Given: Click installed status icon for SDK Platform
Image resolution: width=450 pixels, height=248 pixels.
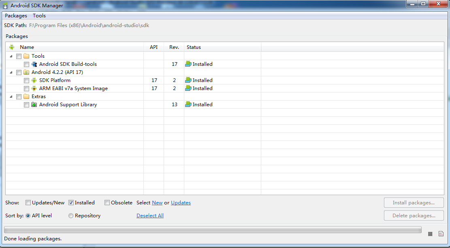Looking at the screenshot, I should (188, 80).
